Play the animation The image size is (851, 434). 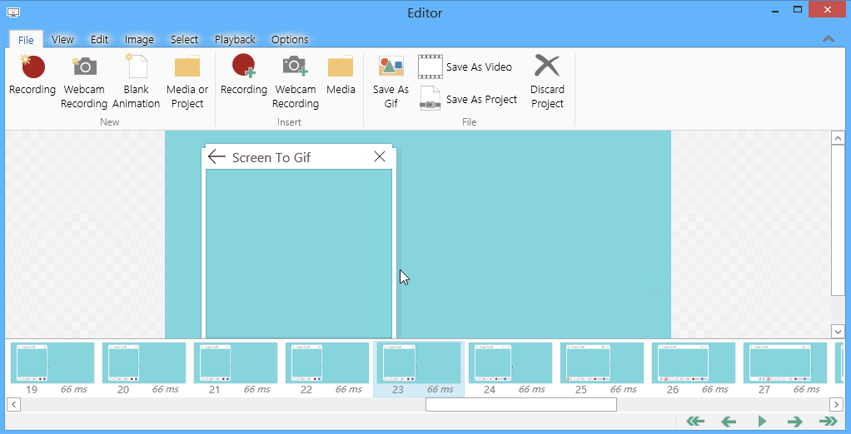point(762,421)
